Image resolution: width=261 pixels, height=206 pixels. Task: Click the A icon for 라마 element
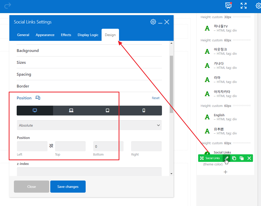click(207, 80)
